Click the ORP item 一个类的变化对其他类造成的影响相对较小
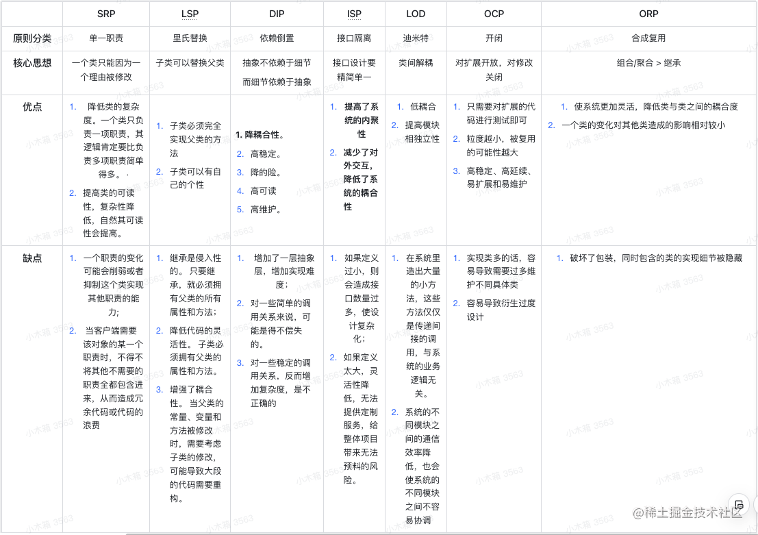Image resolution: width=758 pixels, height=535 pixels. pos(644,125)
